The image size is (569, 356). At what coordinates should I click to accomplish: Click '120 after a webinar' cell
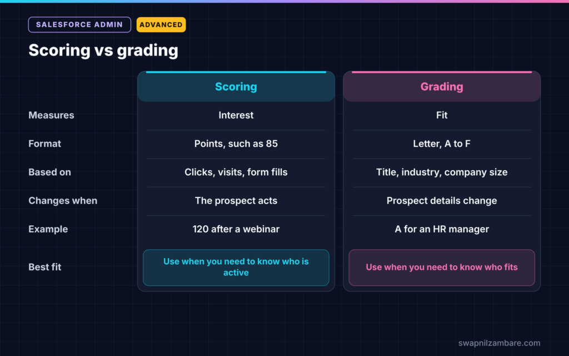236,229
